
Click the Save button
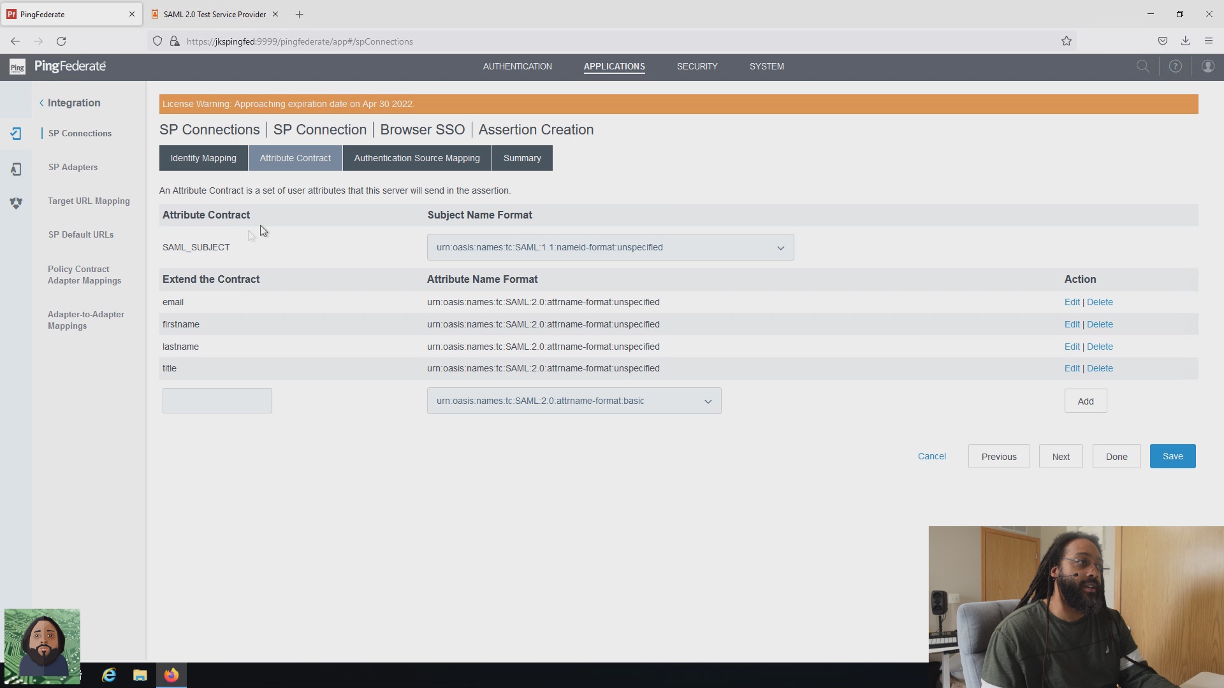click(x=1172, y=456)
